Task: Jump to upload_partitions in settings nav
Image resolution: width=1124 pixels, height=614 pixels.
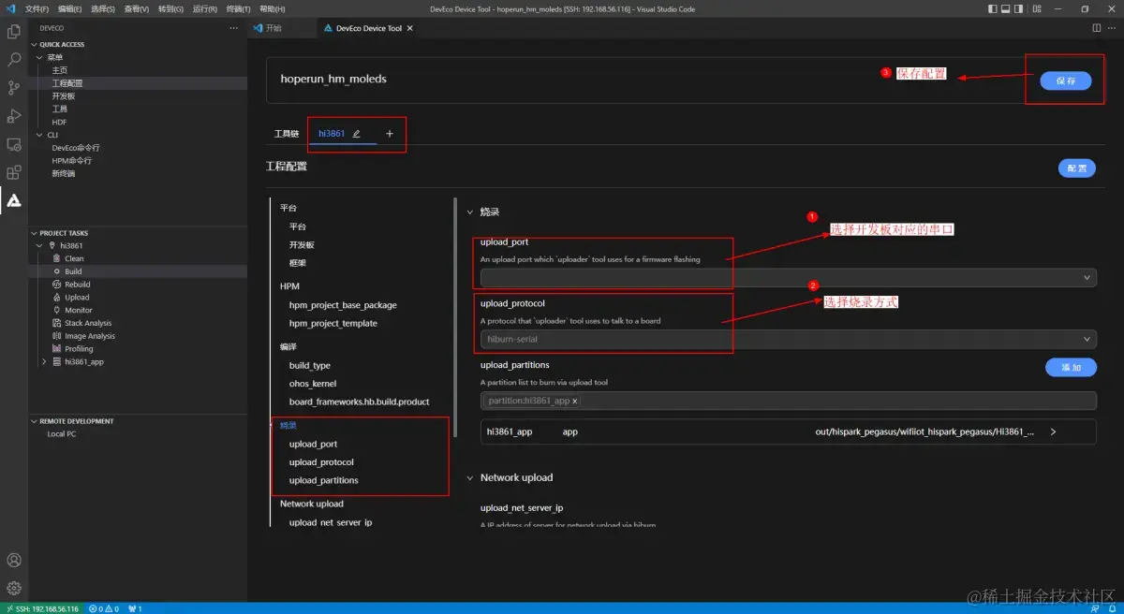Action: 323,480
